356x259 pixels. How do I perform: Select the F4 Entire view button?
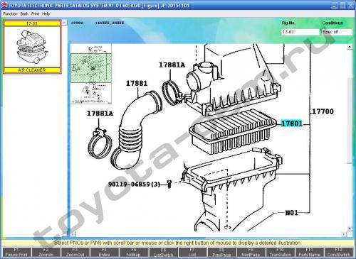click(104, 252)
